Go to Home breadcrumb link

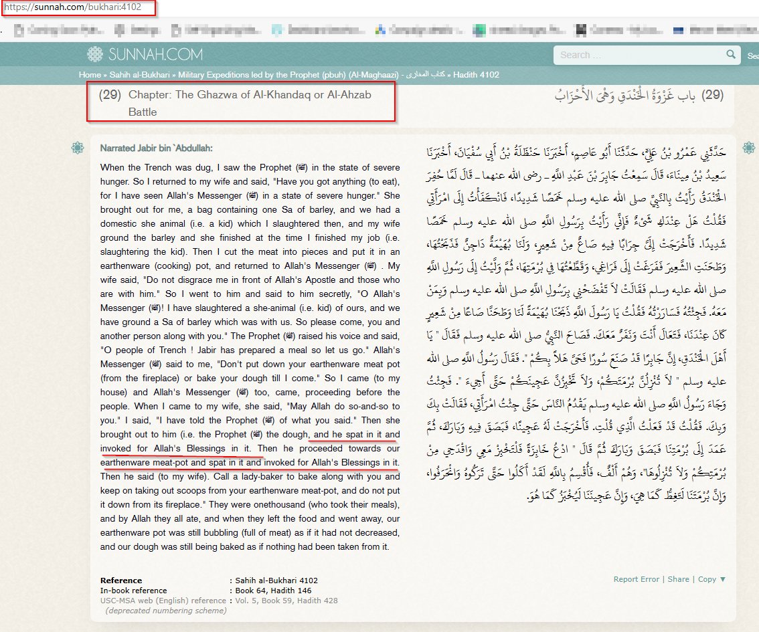[90, 75]
